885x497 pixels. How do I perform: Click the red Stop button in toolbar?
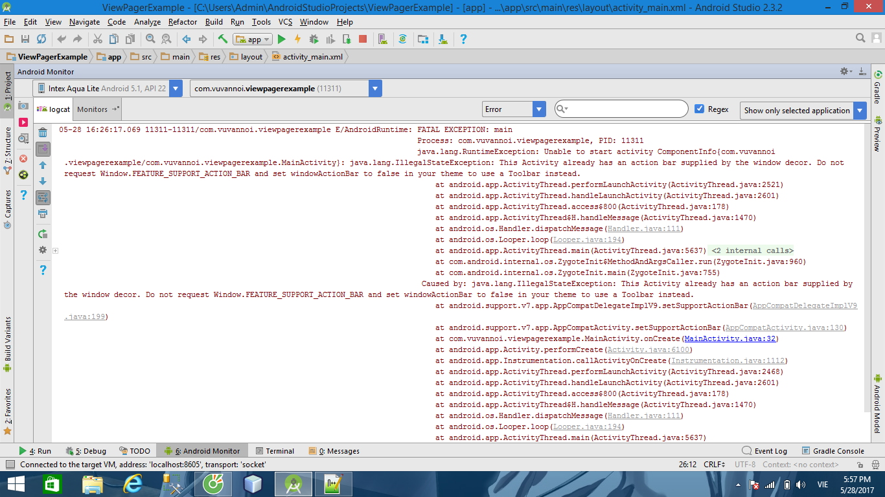pos(363,39)
